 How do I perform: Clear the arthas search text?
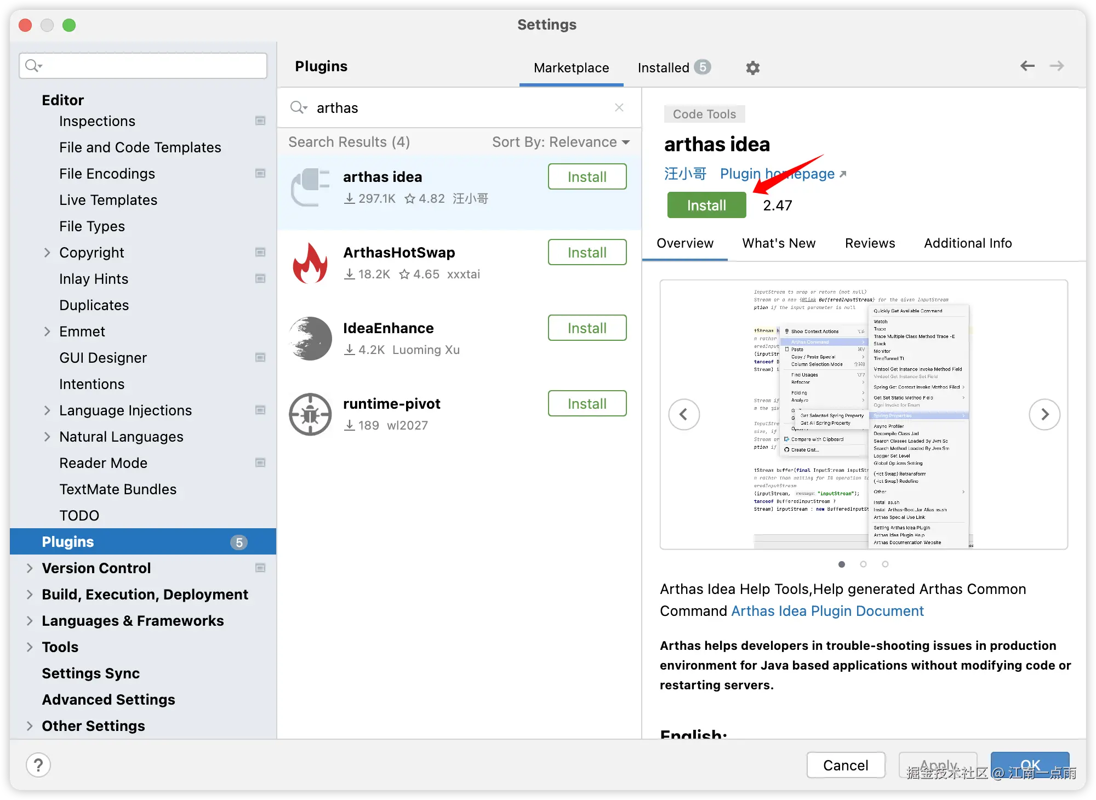619,107
